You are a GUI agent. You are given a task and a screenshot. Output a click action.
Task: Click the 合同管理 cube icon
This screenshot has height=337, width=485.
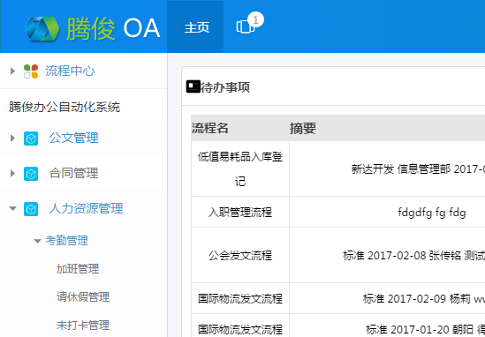point(31,174)
